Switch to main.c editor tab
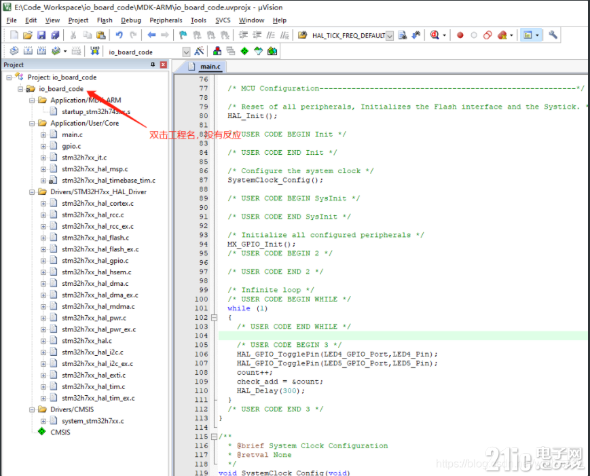Image resolution: width=590 pixels, height=476 pixels. [210, 67]
